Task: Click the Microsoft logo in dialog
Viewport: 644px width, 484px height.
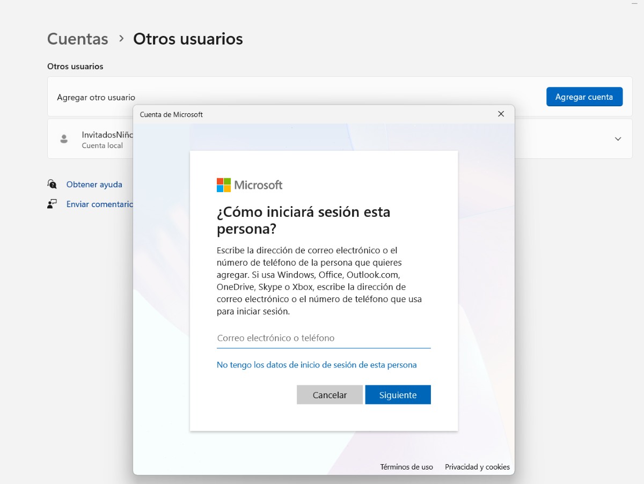Action: [250, 185]
